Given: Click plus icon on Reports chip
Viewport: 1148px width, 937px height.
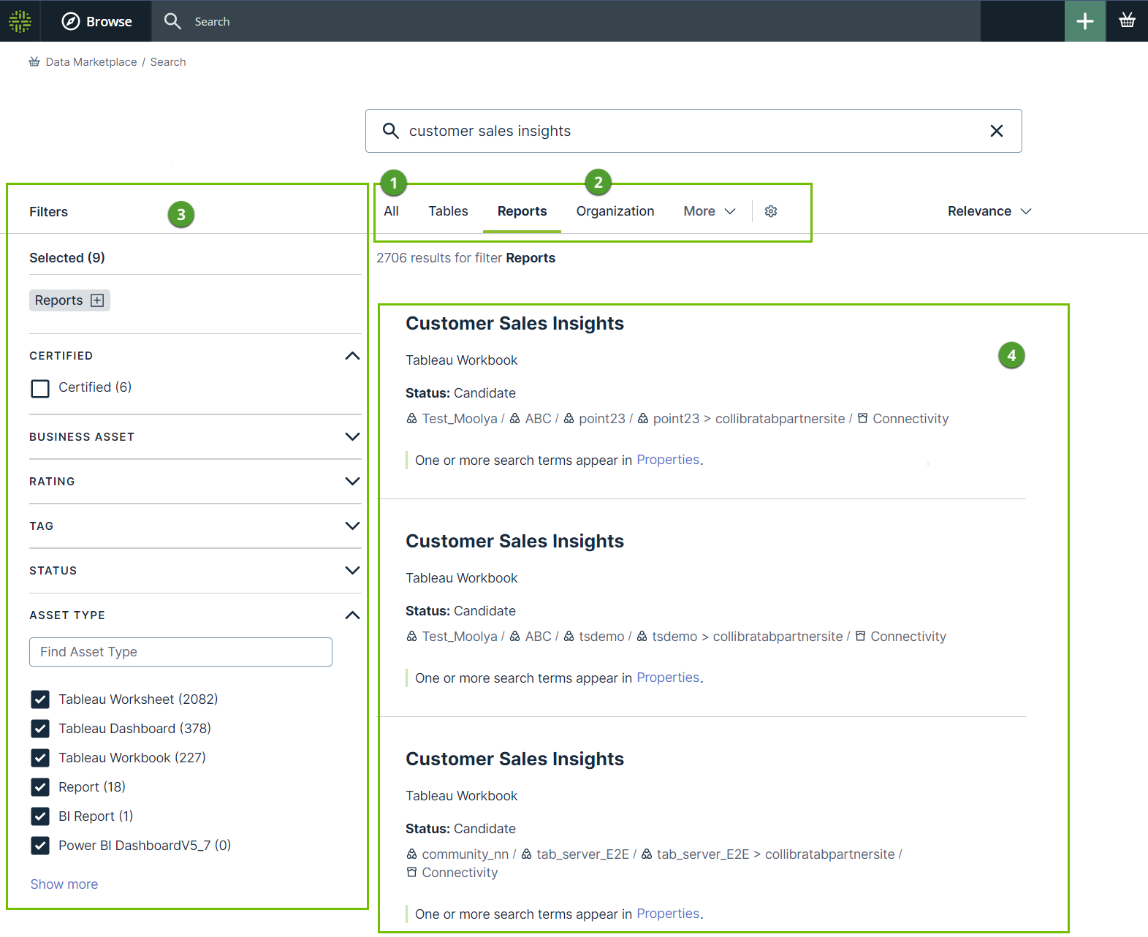Looking at the screenshot, I should click(x=97, y=300).
